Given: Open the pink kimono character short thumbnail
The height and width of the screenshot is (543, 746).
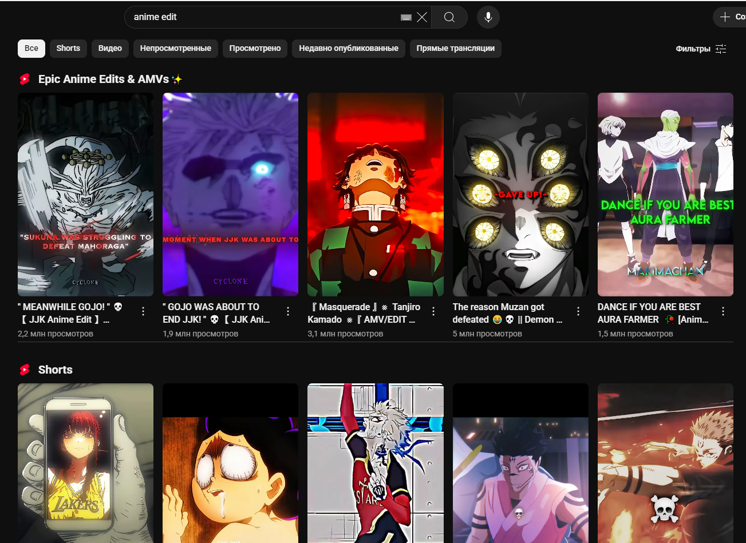Looking at the screenshot, I should 520,463.
